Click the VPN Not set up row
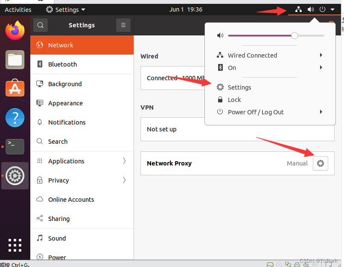The height and width of the screenshot is (267, 344). tap(237, 129)
